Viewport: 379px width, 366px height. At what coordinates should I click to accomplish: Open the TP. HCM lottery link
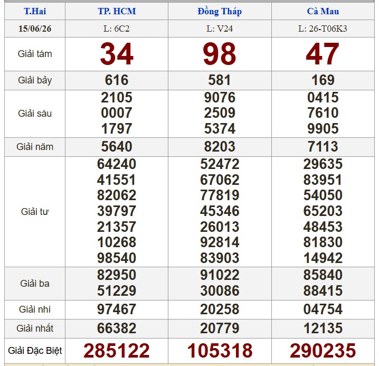117,11
